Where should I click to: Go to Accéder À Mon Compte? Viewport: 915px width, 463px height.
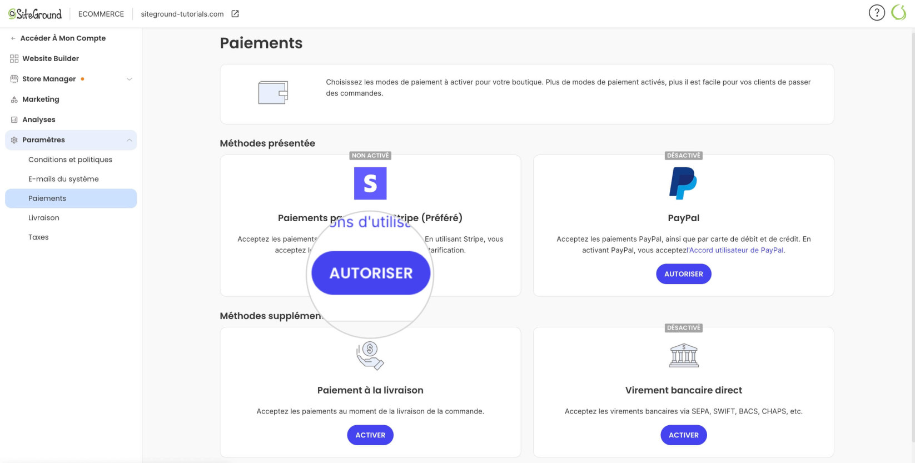63,38
